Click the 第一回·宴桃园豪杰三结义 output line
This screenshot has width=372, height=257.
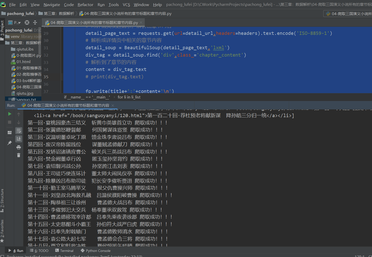(97, 123)
